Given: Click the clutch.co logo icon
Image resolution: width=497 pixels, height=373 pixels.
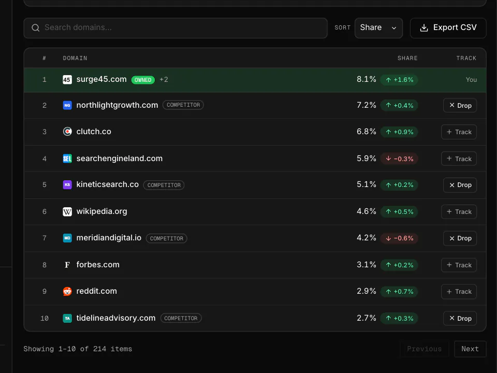Looking at the screenshot, I should (67, 132).
